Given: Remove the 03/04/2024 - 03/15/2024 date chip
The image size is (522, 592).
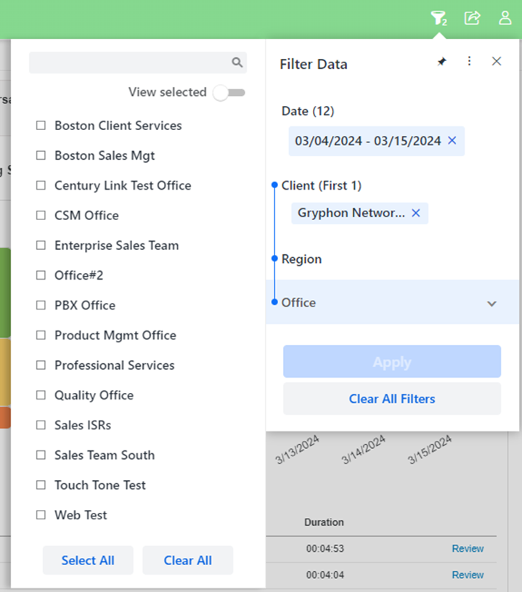Looking at the screenshot, I should [452, 141].
